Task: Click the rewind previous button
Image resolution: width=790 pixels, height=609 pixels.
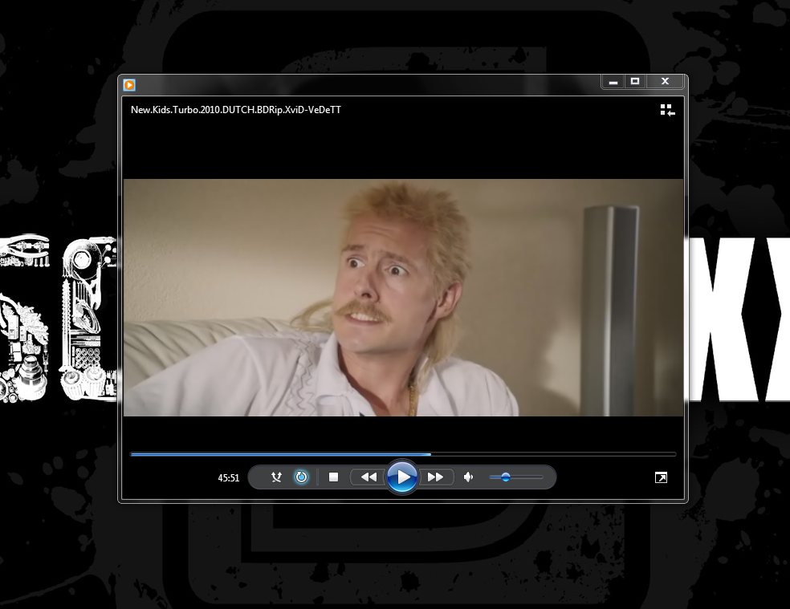Action: click(x=369, y=477)
